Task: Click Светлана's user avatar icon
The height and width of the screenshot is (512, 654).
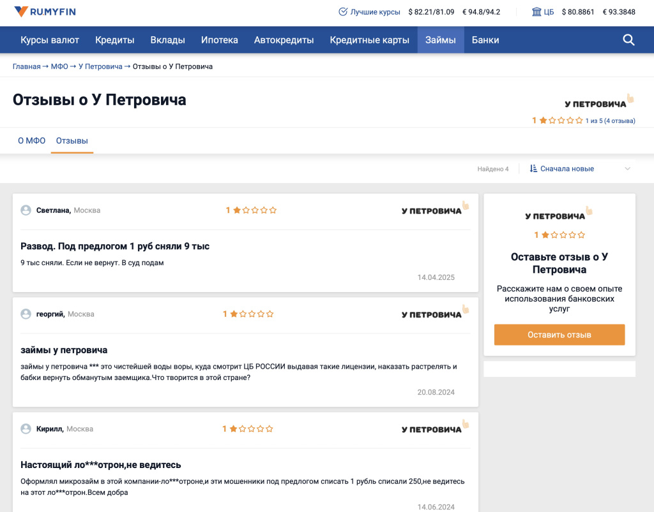Action: pyautogui.click(x=26, y=210)
